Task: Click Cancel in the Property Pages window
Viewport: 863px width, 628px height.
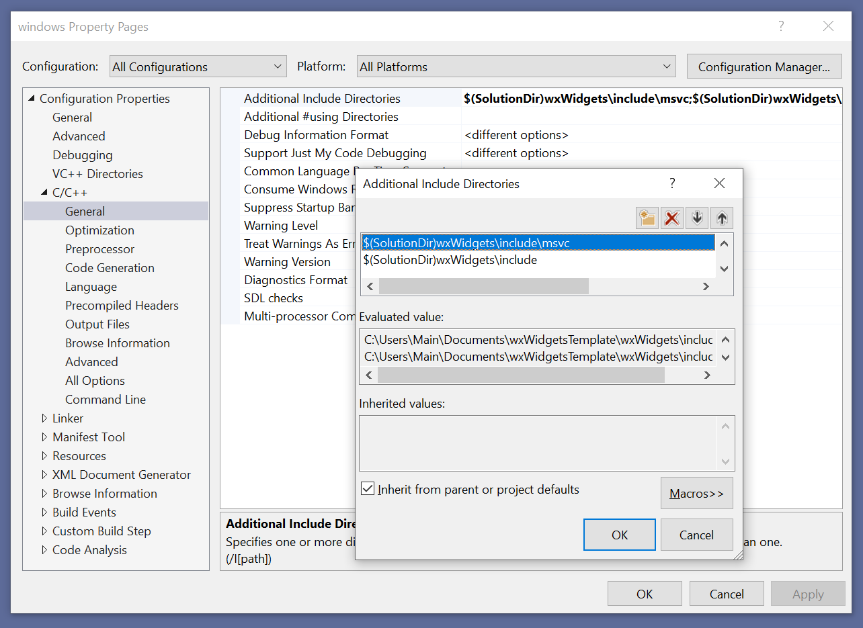Action: pos(727,594)
